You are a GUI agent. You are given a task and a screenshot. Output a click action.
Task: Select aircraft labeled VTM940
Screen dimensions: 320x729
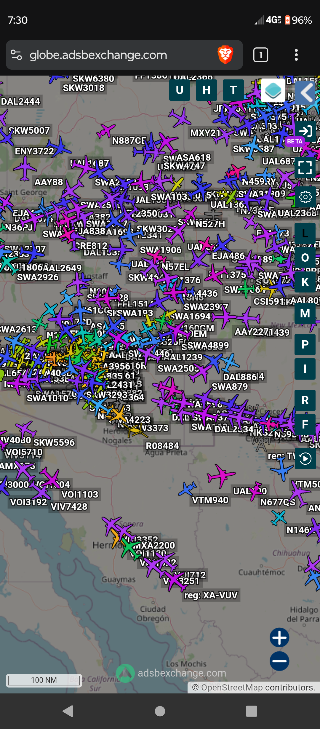tap(210, 500)
